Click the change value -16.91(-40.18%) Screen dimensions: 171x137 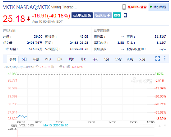coord(51,16)
